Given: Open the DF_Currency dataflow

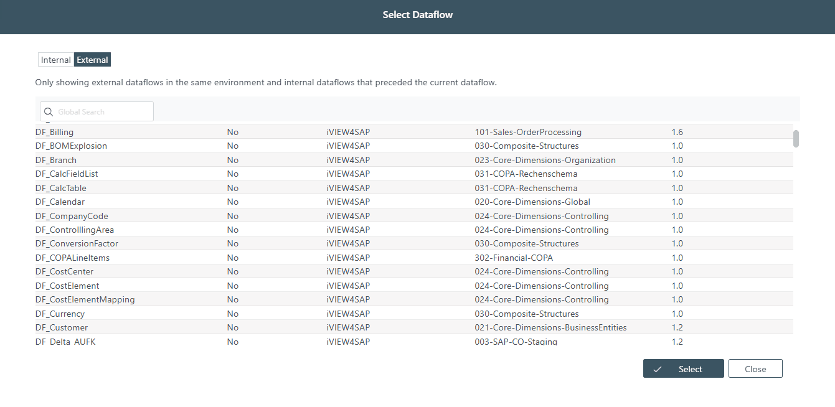Looking at the screenshot, I should click(x=60, y=314).
